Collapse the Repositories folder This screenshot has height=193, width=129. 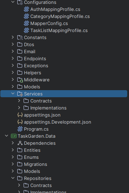point(13,178)
